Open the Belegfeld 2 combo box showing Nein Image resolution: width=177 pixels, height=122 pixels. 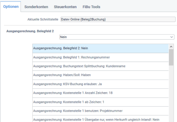point(115,37)
